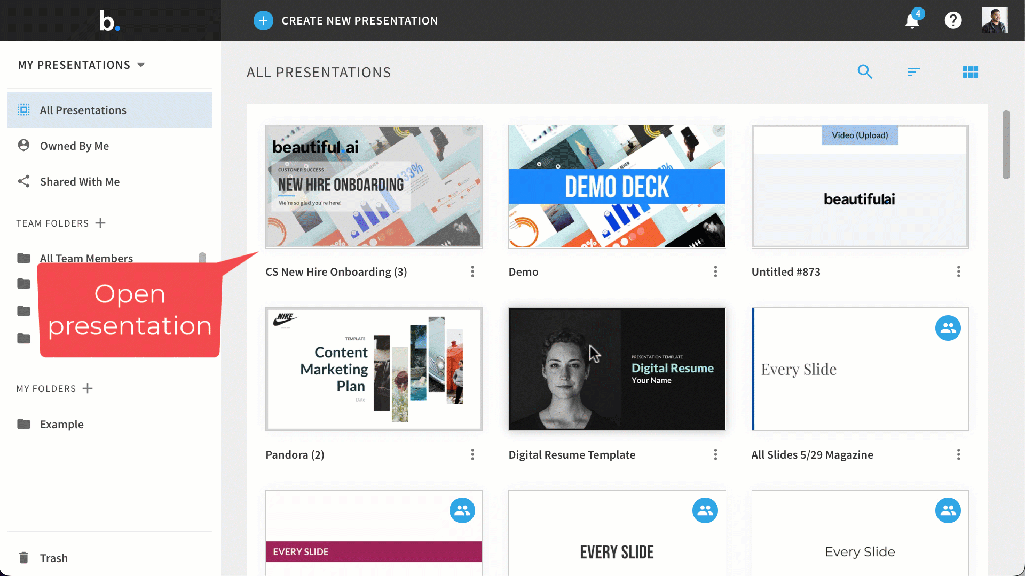Open options menu for Pandora (2)

pyautogui.click(x=472, y=454)
